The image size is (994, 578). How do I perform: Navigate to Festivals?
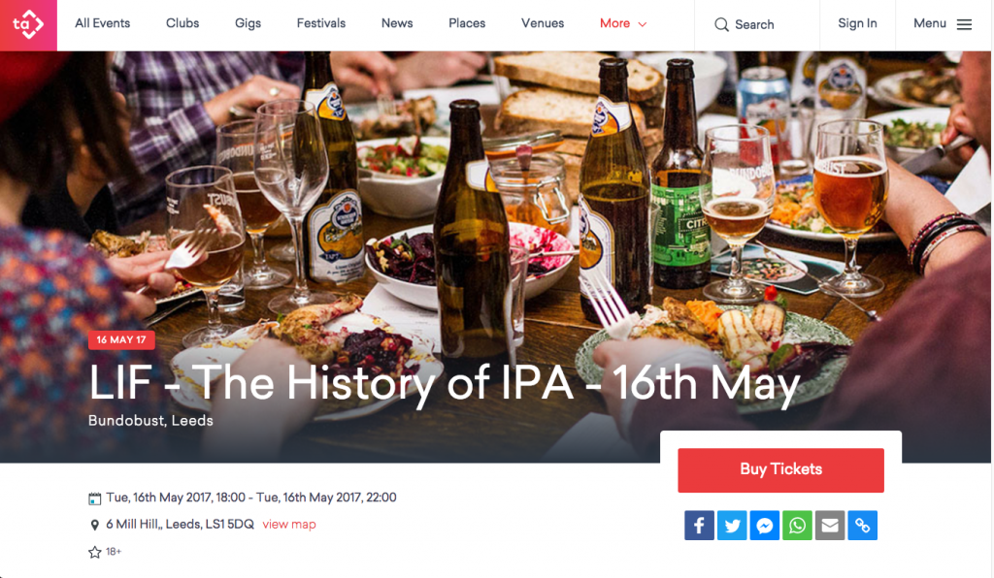pyautogui.click(x=320, y=23)
